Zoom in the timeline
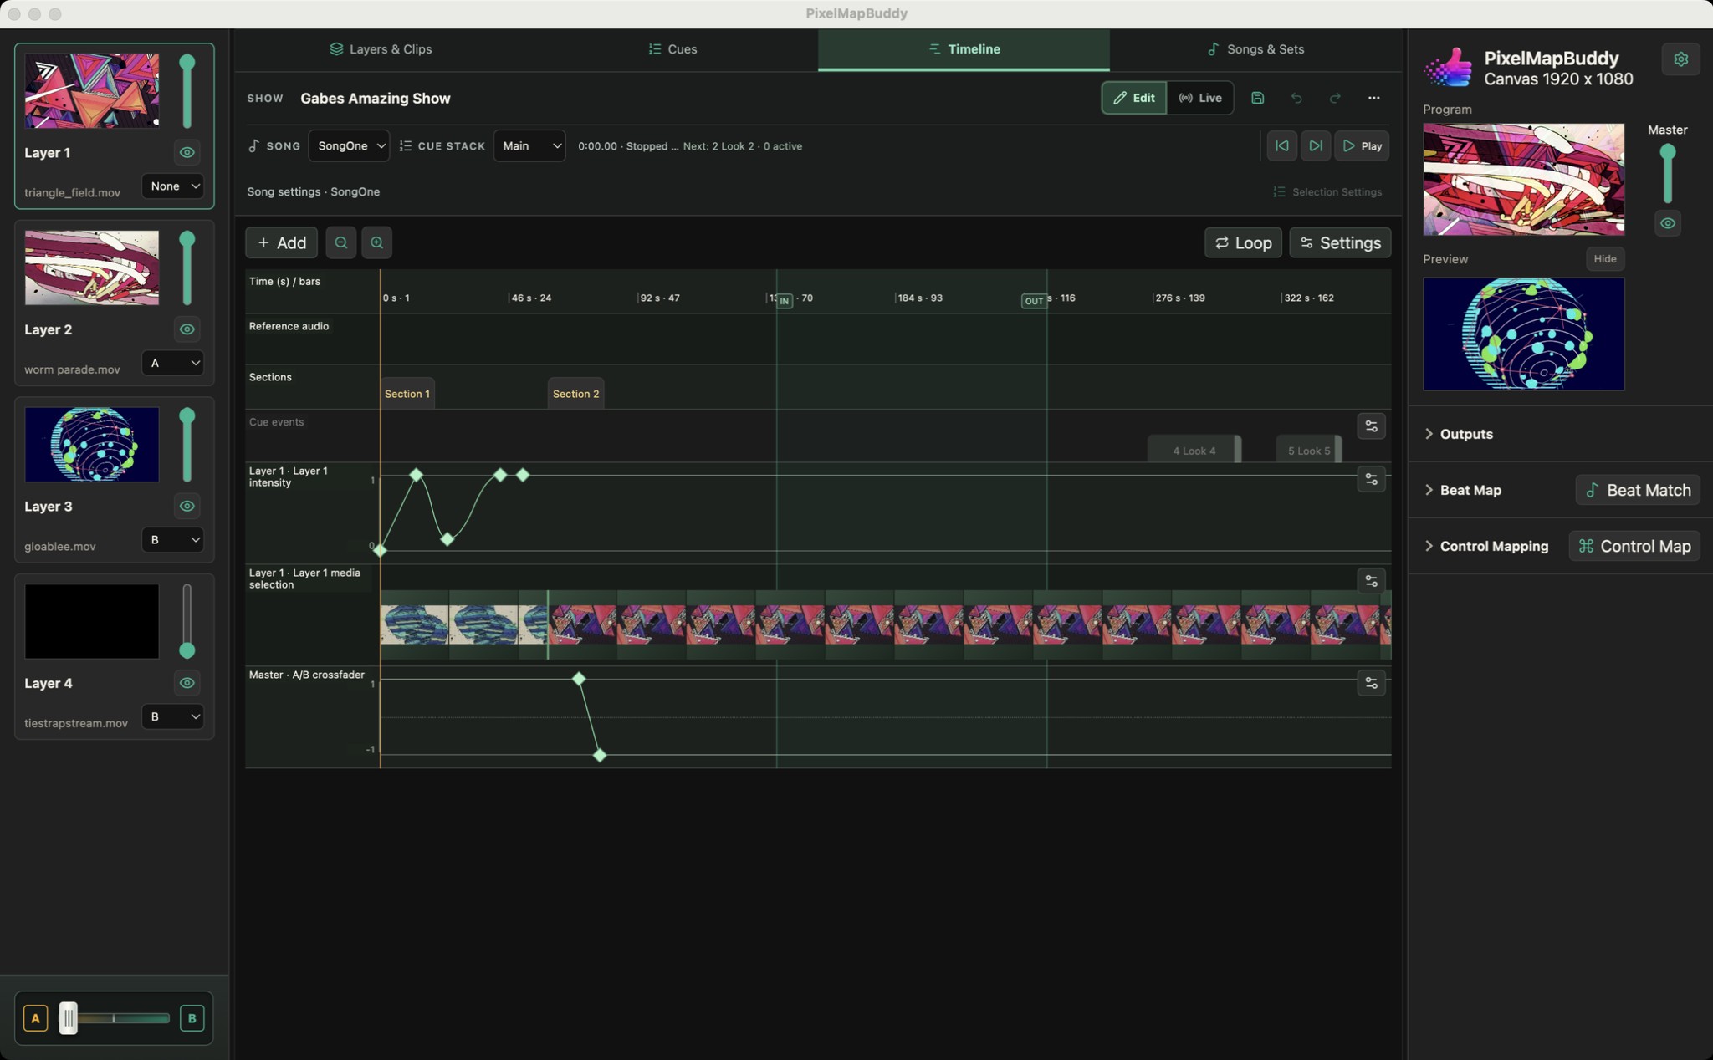1713x1060 pixels. [376, 242]
